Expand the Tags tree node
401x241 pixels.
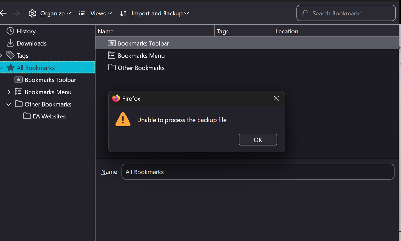[1, 55]
